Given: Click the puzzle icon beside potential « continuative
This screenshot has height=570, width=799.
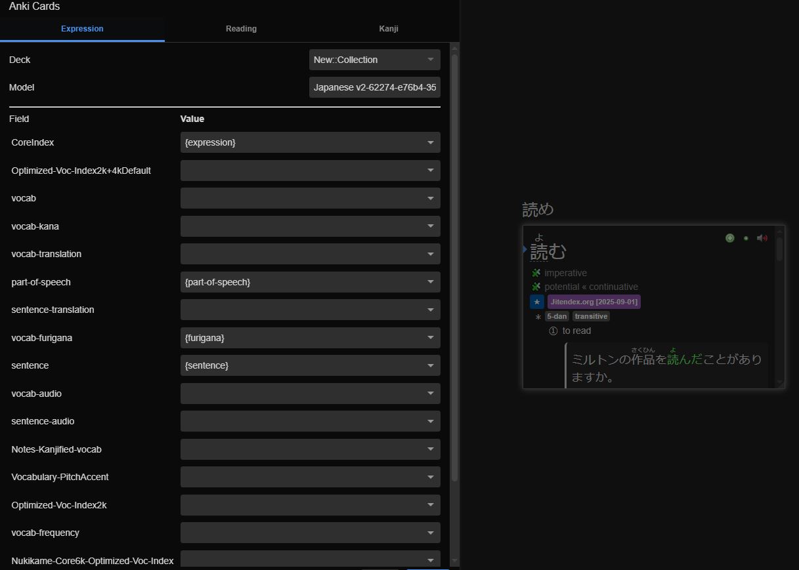Looking at the screenshot, I should [536, 287].
